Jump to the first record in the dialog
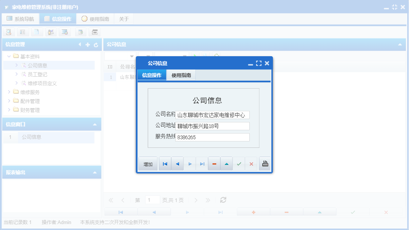 165,163
